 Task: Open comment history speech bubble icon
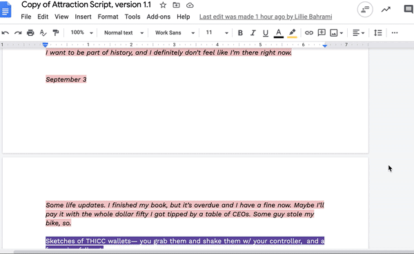(x=408, y=9)
